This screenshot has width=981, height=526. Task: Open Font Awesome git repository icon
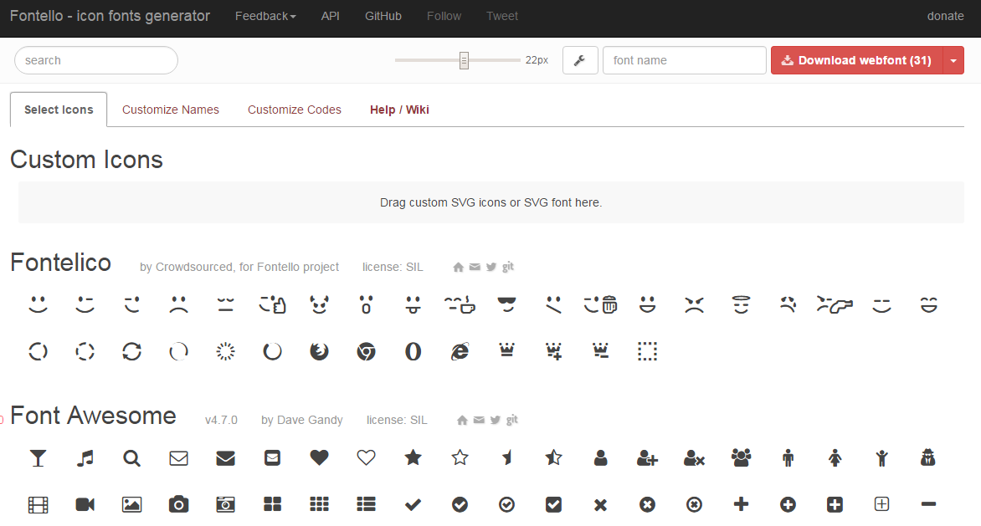[x=511, y=420]
